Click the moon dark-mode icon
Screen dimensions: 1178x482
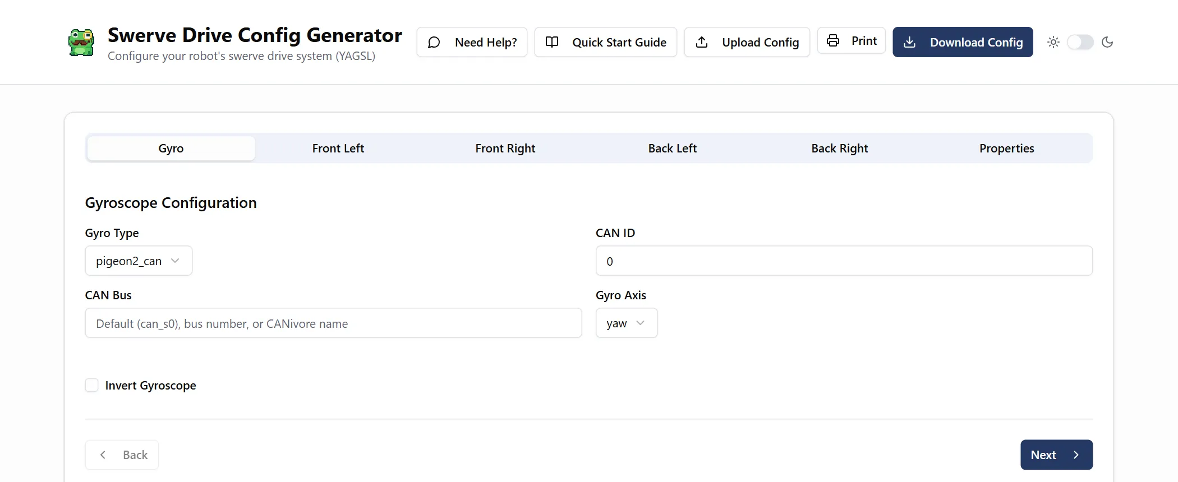pos(1107,42)
